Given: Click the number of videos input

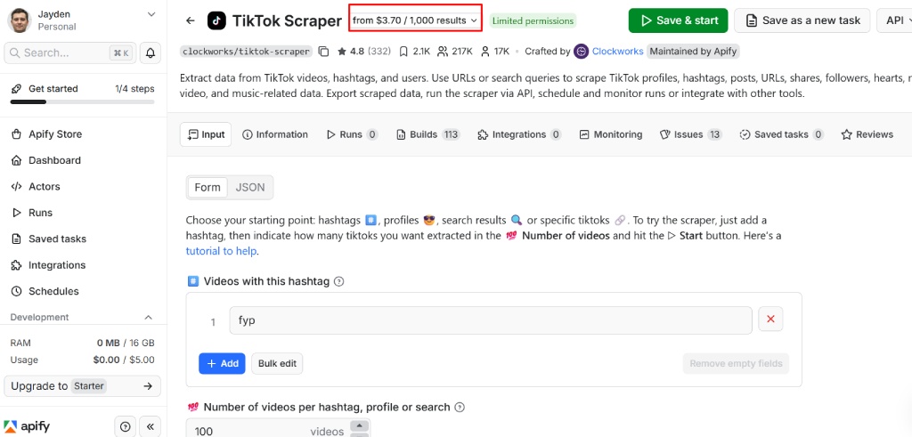Looking at the screenshot, I should [x=267, y=431].
